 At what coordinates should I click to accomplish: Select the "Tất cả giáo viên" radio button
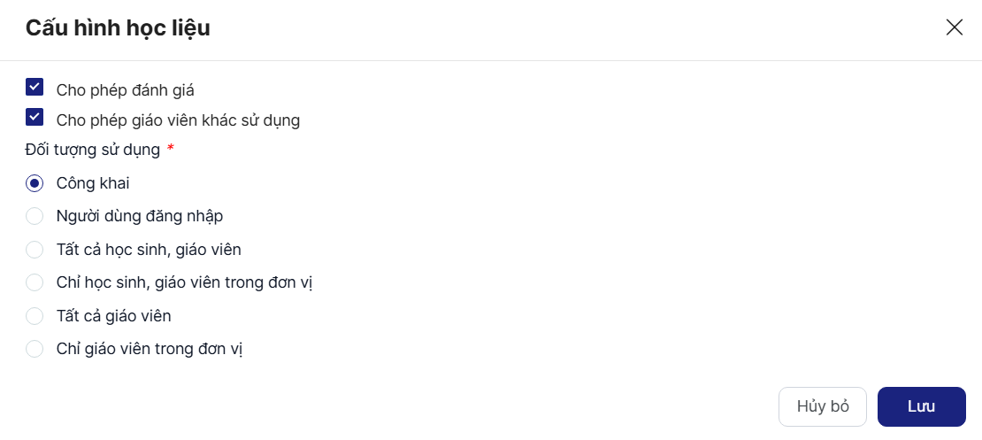click(35, 316)
